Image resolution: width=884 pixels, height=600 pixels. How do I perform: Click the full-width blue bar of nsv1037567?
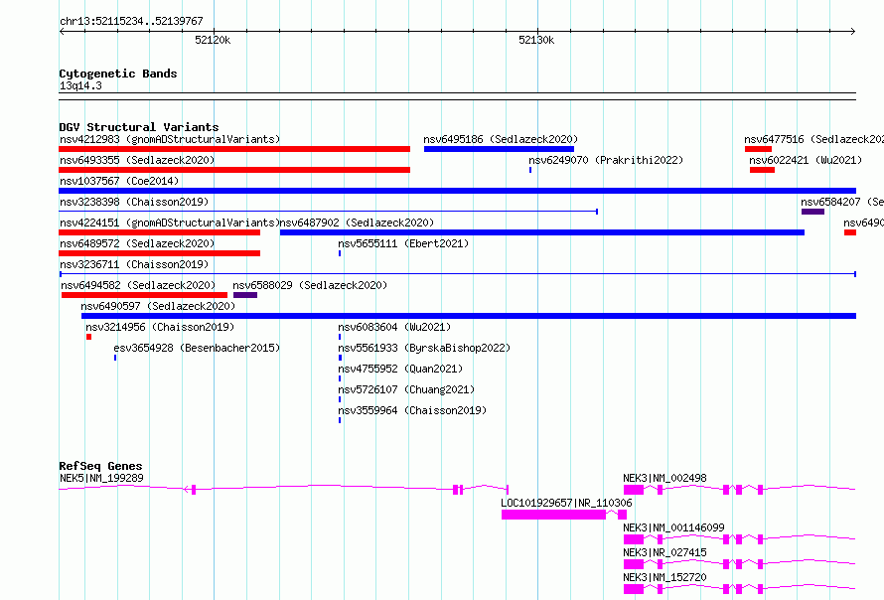[457, 191]
